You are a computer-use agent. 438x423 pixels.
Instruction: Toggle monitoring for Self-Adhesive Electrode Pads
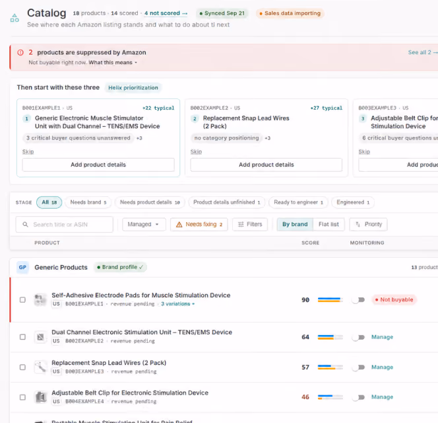(x=358, y=300)
